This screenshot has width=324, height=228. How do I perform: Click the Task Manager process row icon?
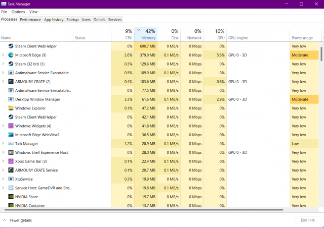[x=11, y=144]
